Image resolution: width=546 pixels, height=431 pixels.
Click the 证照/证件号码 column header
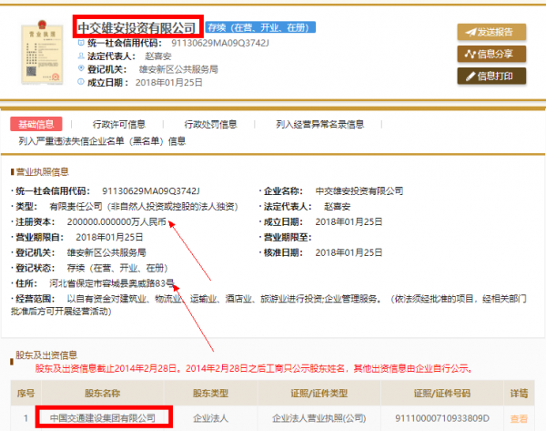coord(442,394)
